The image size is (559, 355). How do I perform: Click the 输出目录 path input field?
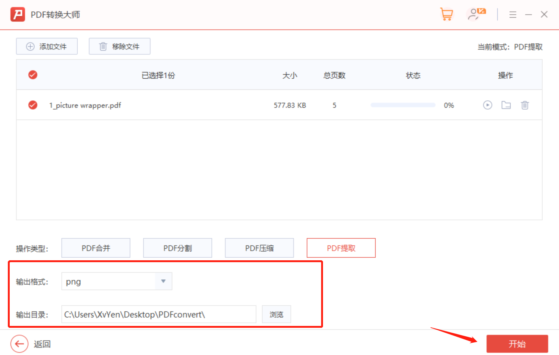(x=159, y=314)
